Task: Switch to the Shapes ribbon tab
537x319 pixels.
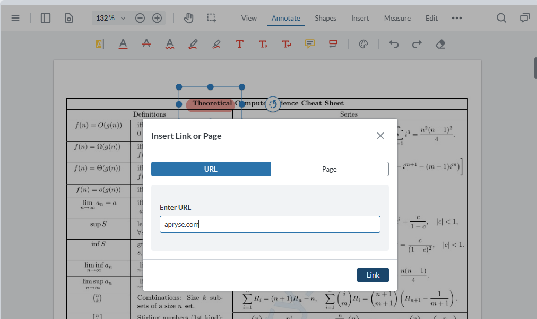Action: coord(325,18)
